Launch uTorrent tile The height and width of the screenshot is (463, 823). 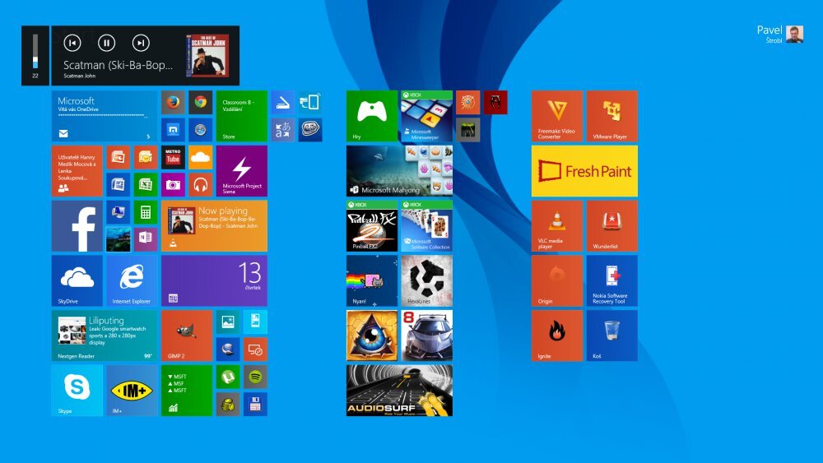click(x=228, y=377)
